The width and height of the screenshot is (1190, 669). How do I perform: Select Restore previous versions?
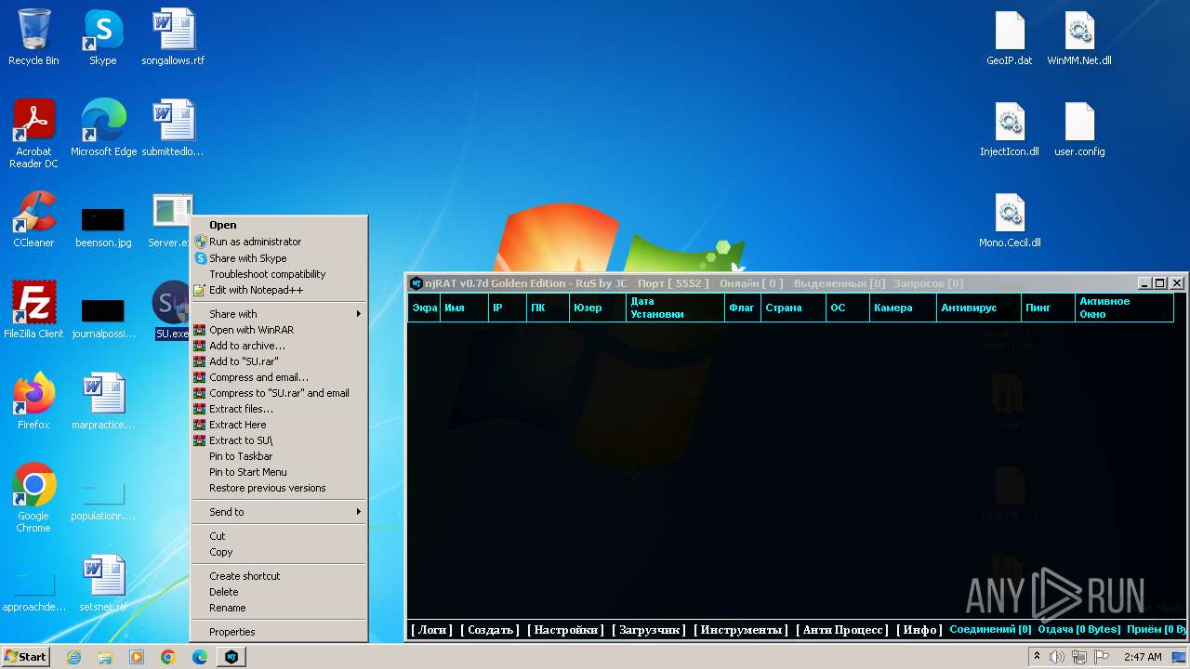[279, 488]
